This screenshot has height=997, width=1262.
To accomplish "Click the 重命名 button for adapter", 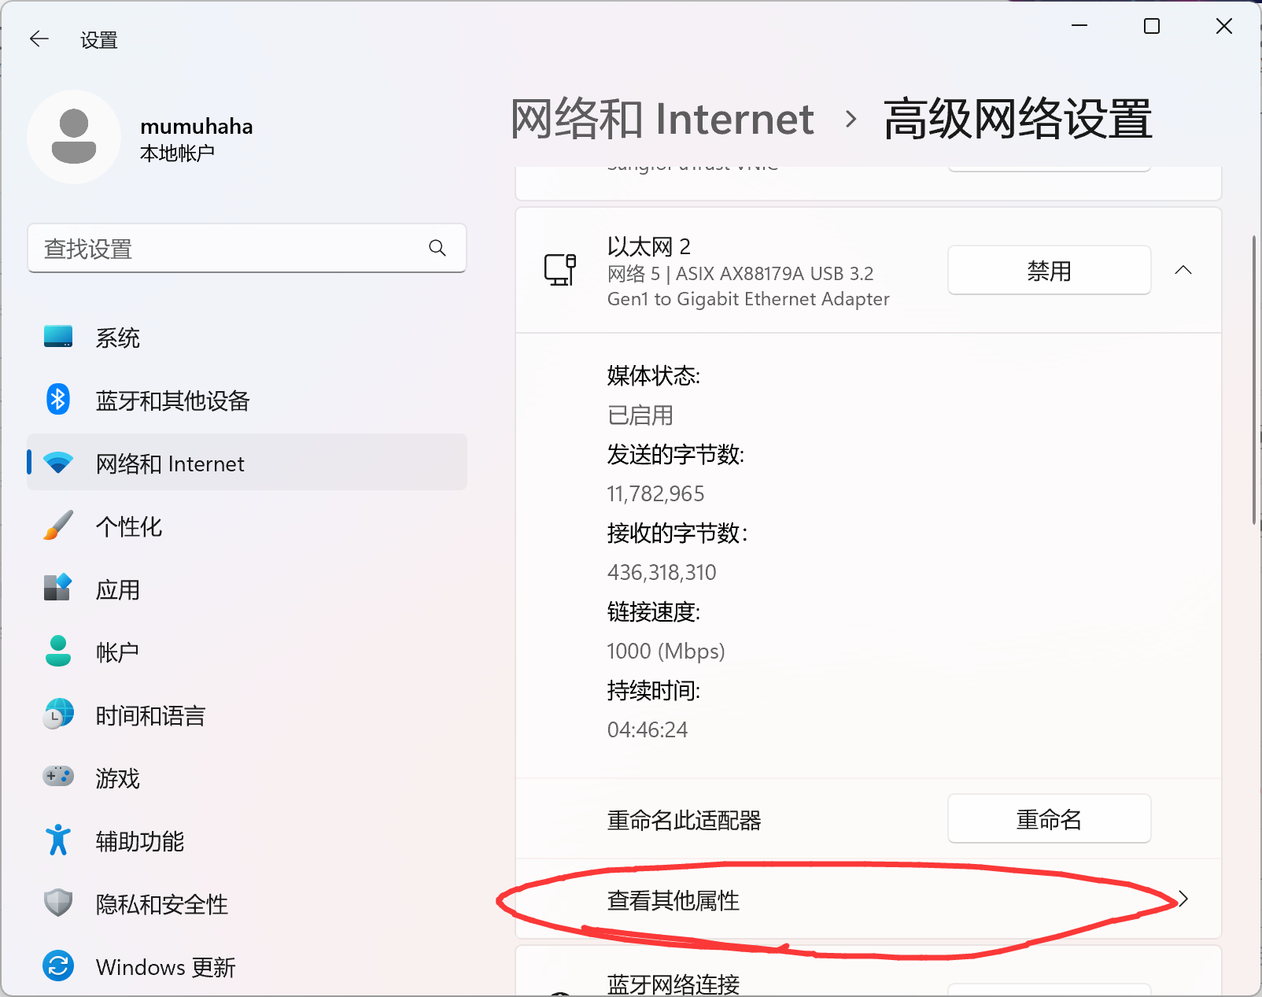I will point(1049,819).
